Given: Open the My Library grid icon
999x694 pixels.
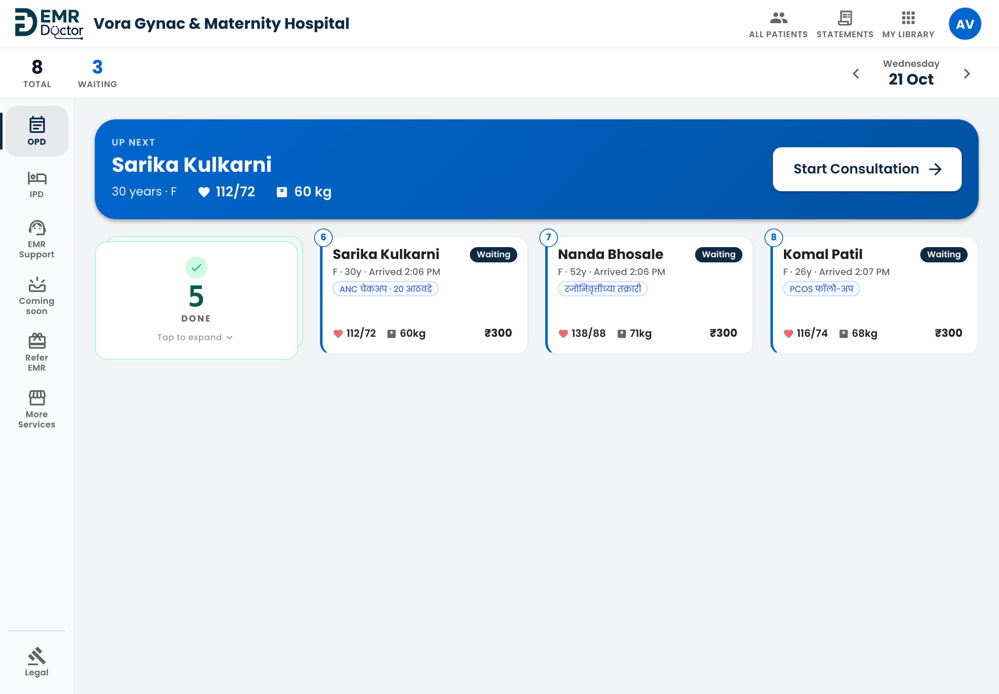Looking at the screenshot, I should 908,18.
